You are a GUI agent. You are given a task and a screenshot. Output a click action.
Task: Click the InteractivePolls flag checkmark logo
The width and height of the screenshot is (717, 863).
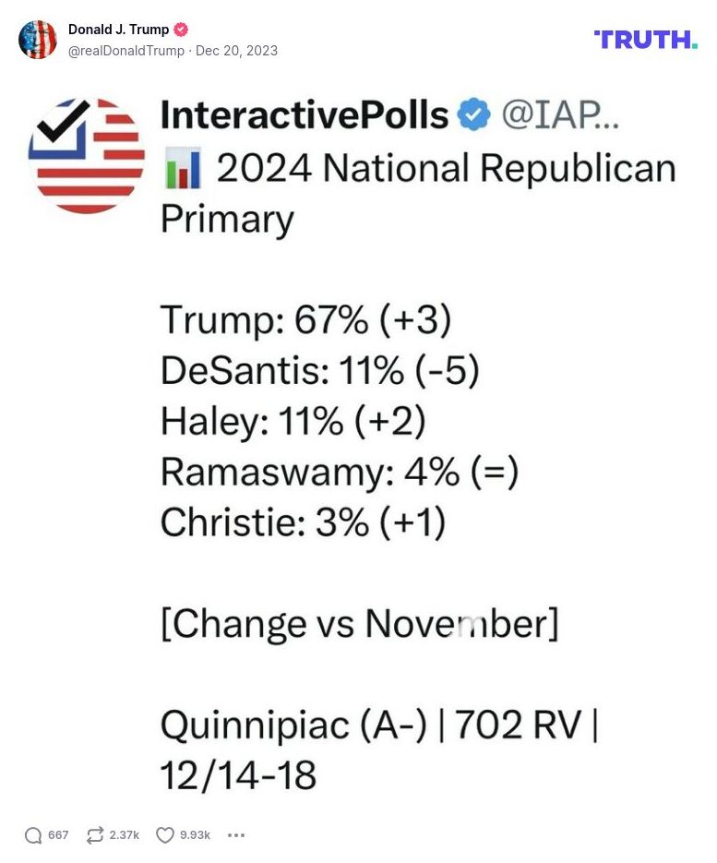[x=87, y=155]
